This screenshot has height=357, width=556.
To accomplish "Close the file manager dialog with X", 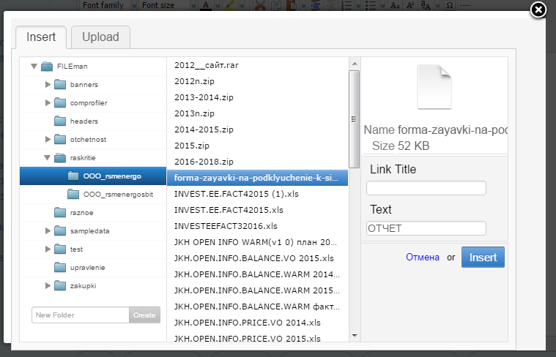I will [538, 10].
